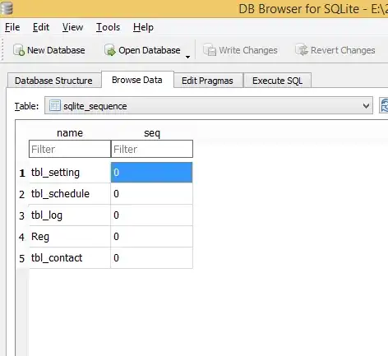The width and height of the screenshot is (388, 356).
Task: Expand the Open Database dropdown arrow
Action: (x=187, y=57)
